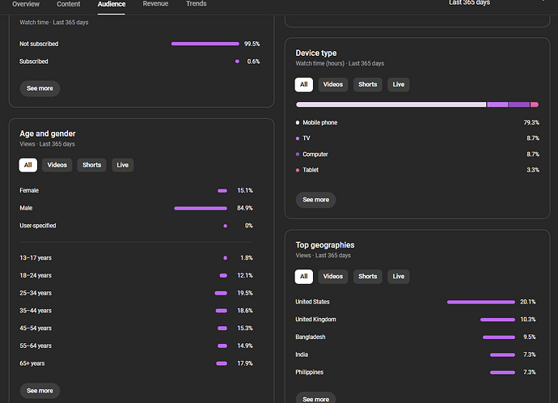Select All filter in Device type
The image size is (558, 403).
coord(303,85)
